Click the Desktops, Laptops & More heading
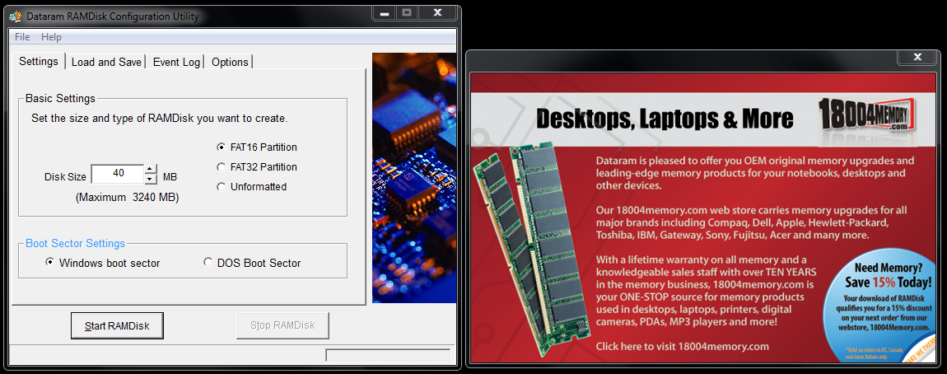947x374 pixels. [665, 119]
